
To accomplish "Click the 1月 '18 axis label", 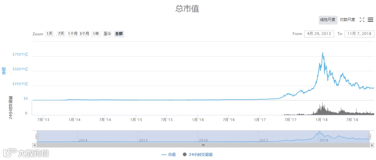I will (322, 119).
